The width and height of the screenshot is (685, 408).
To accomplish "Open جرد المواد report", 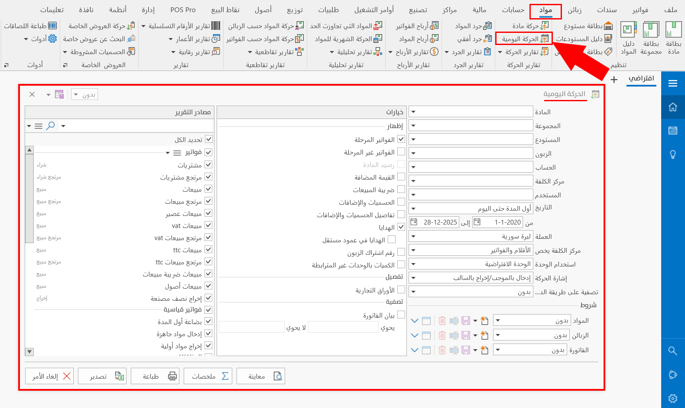I will 473,26.
